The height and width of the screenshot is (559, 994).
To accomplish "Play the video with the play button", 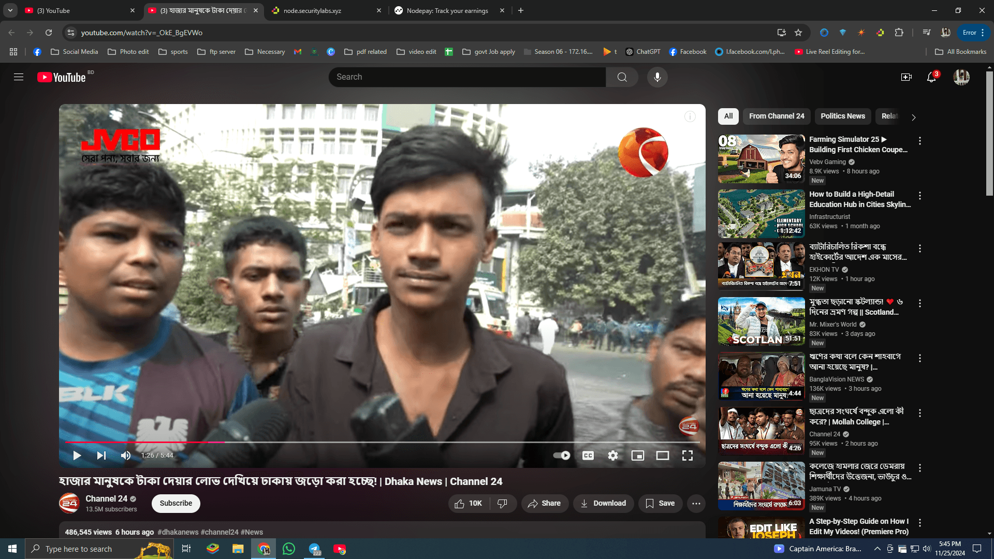I will [x=77, y=455].
